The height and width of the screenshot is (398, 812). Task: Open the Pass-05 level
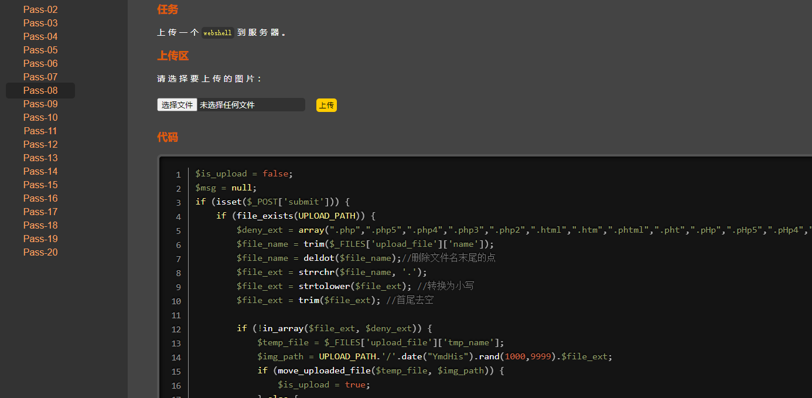pos(40,50)
